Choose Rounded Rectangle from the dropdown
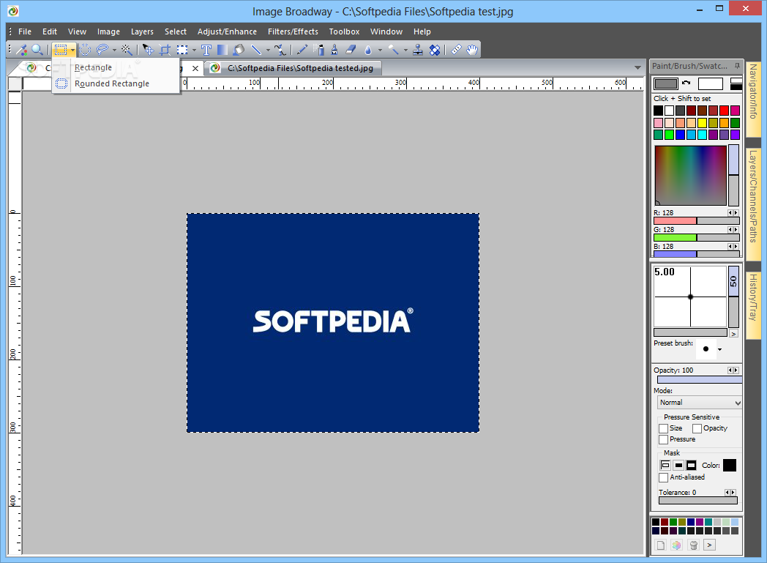The height and width of the screenshot is (563, 767). 116,83
